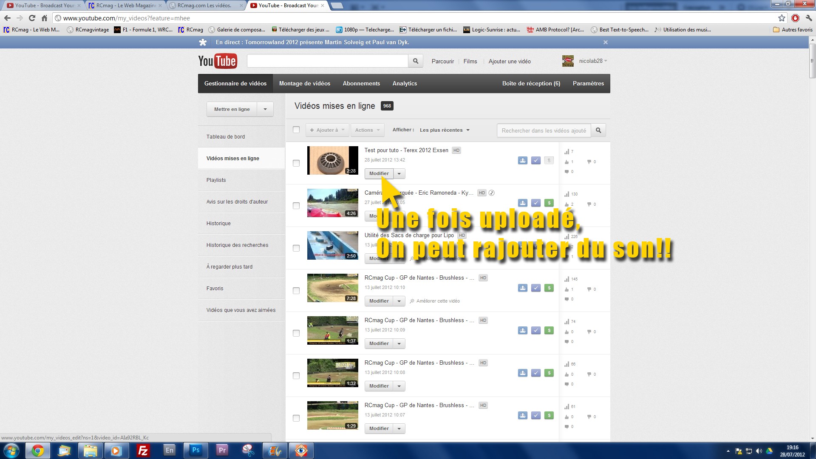Screen dimensions: 816x459
Task: Open Analytics tab
Action: pyautogui.click(x=405, y=83)
